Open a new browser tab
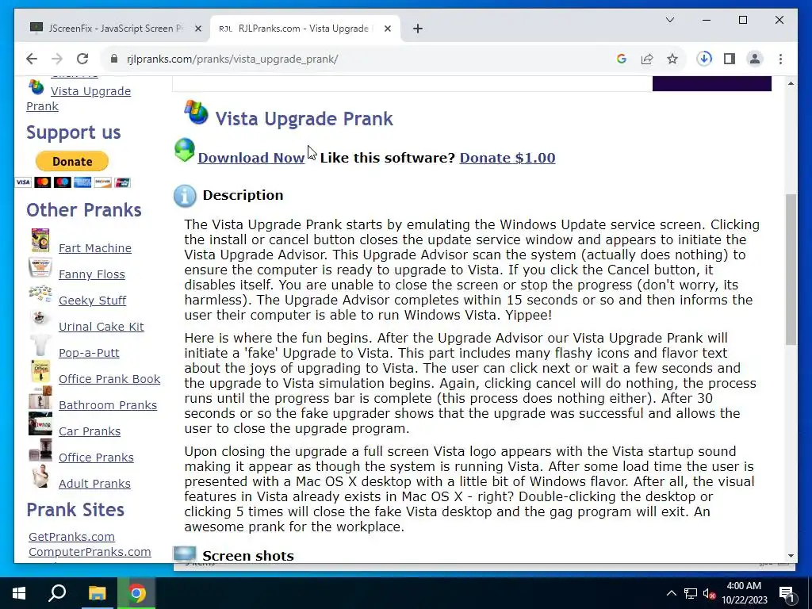 pyautogui.click(x=417, y=29)
